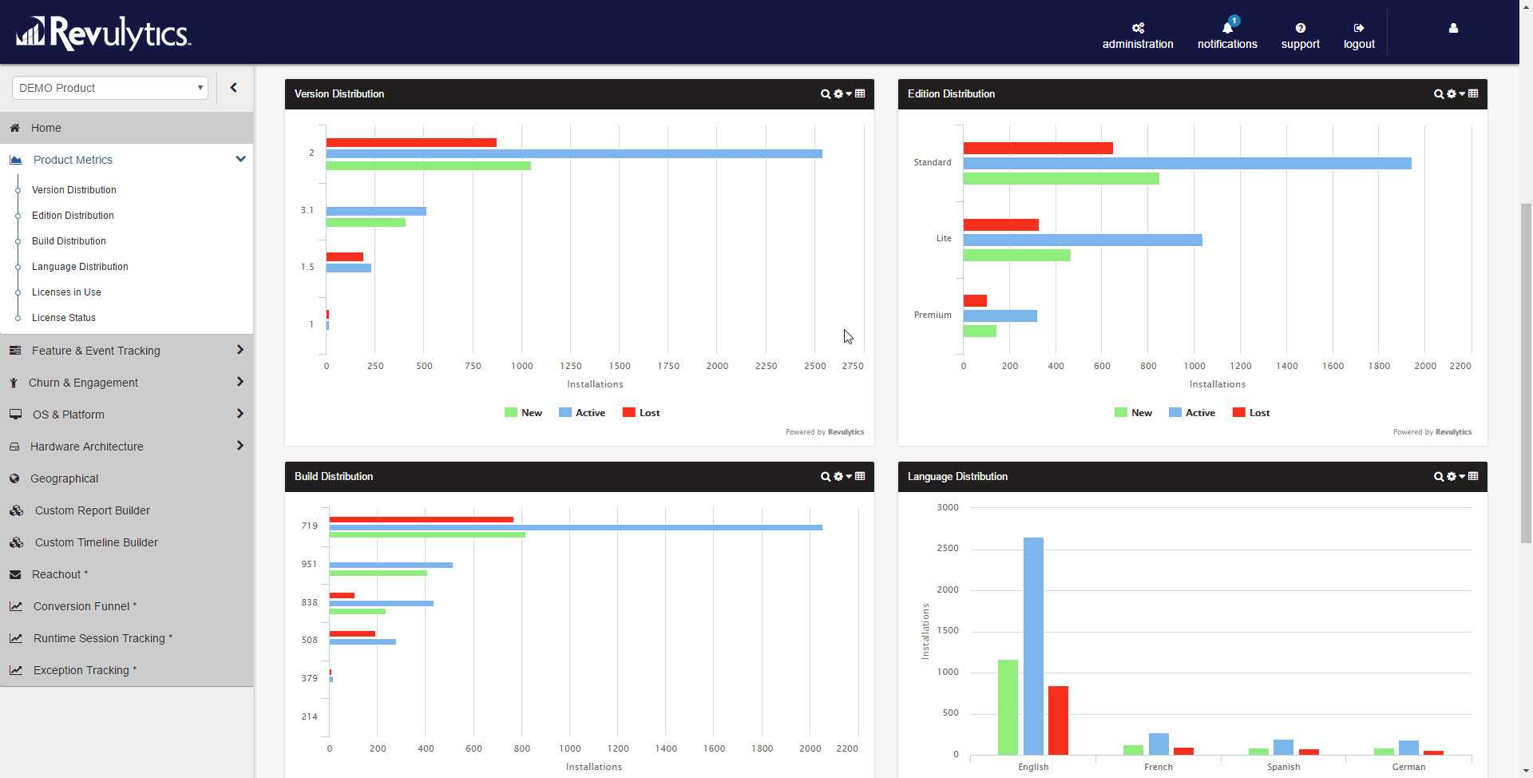The image size is (1533, 778).
Task: Click the notifications bell with badge
Action: (x=1226, y=28)
